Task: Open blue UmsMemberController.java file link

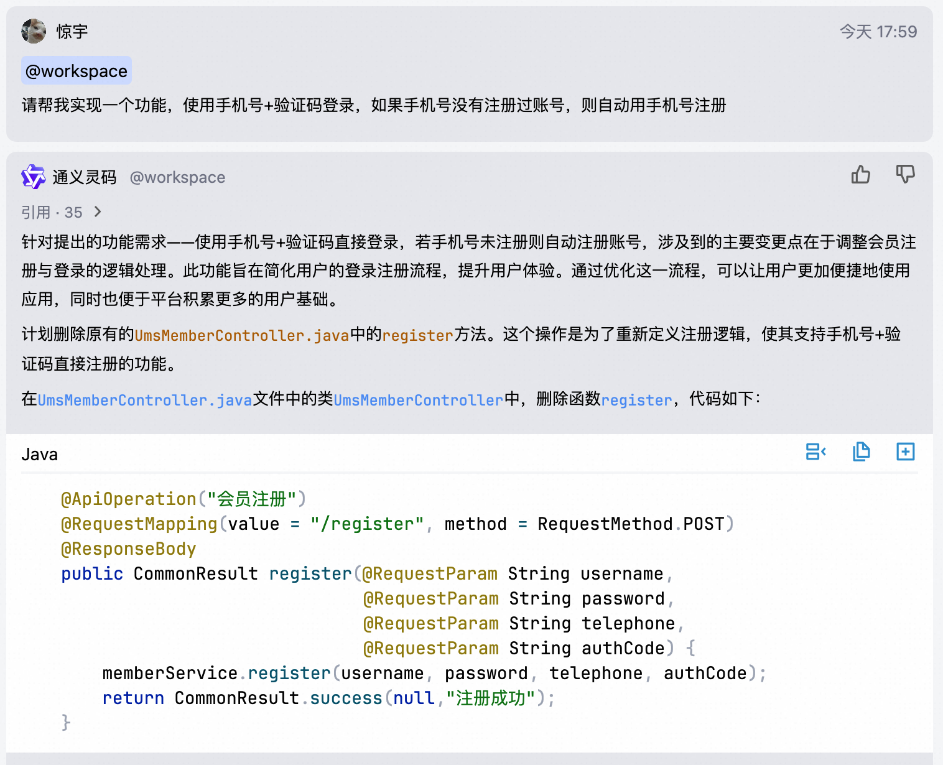Action: 145,400
